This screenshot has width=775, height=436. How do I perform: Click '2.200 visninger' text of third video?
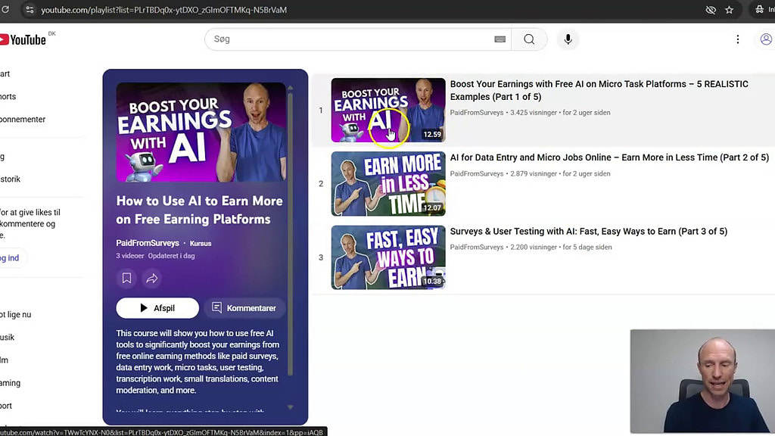(534, 248)
